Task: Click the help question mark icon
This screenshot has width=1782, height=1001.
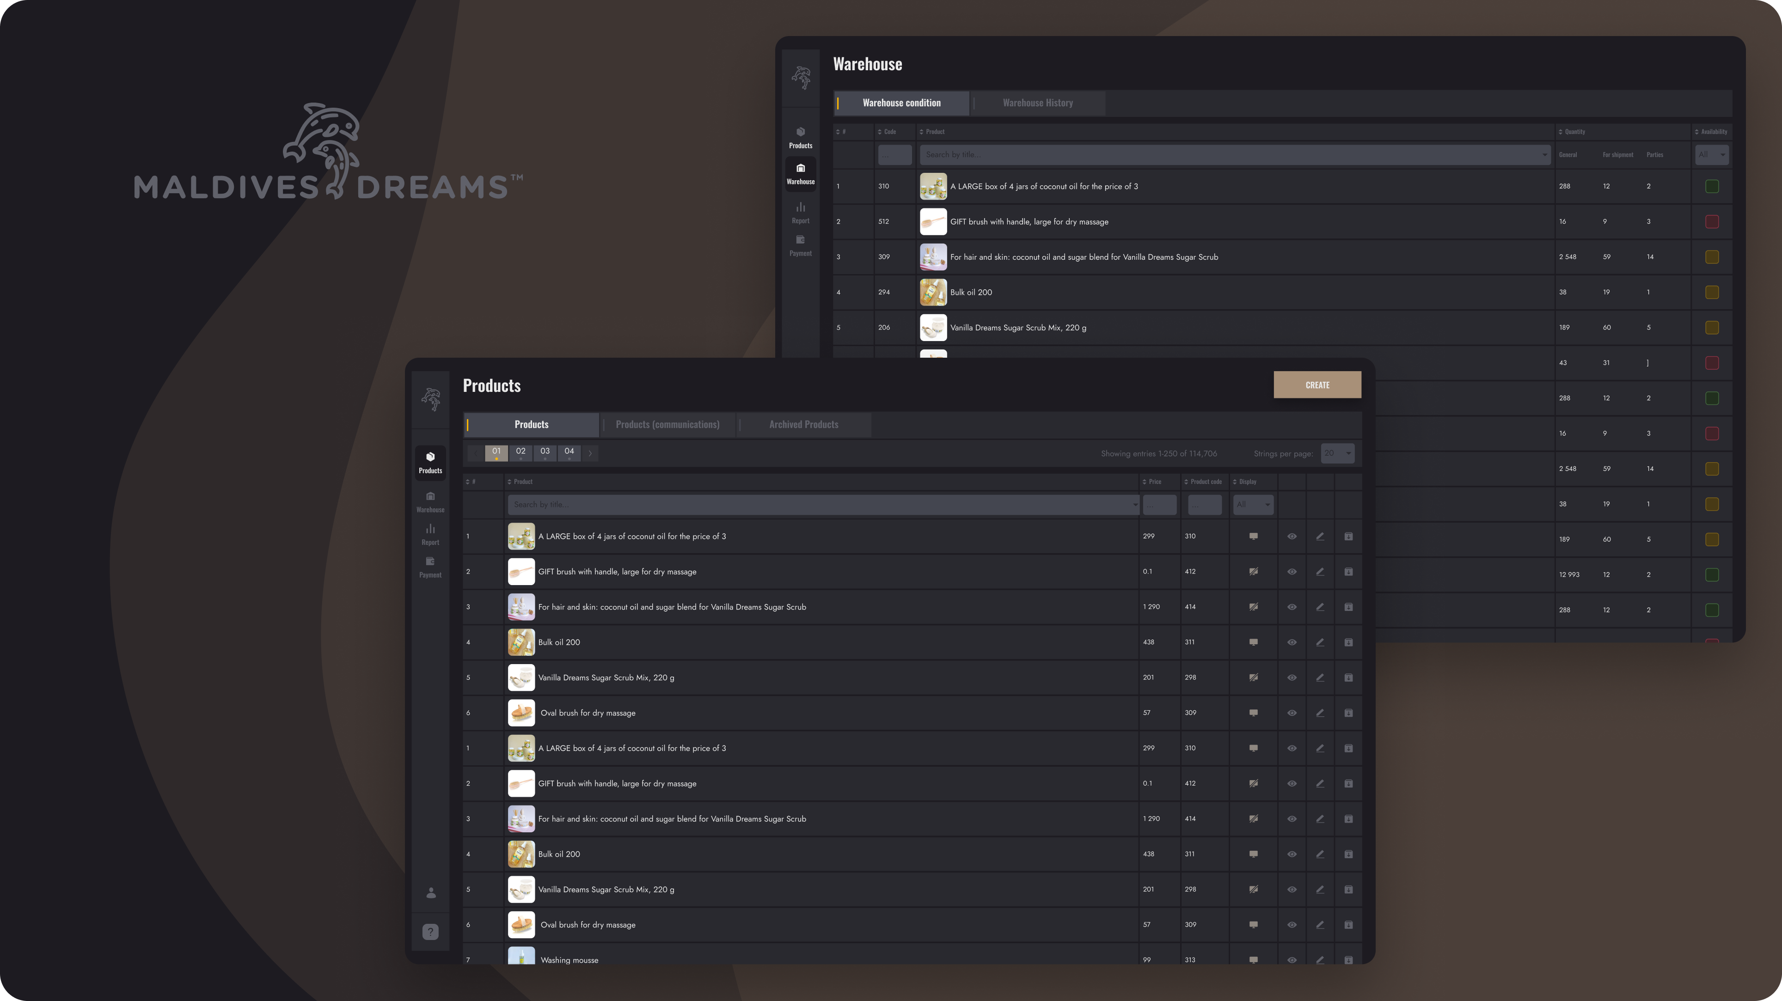Action: pyautogui.click(x=430, y=932)
